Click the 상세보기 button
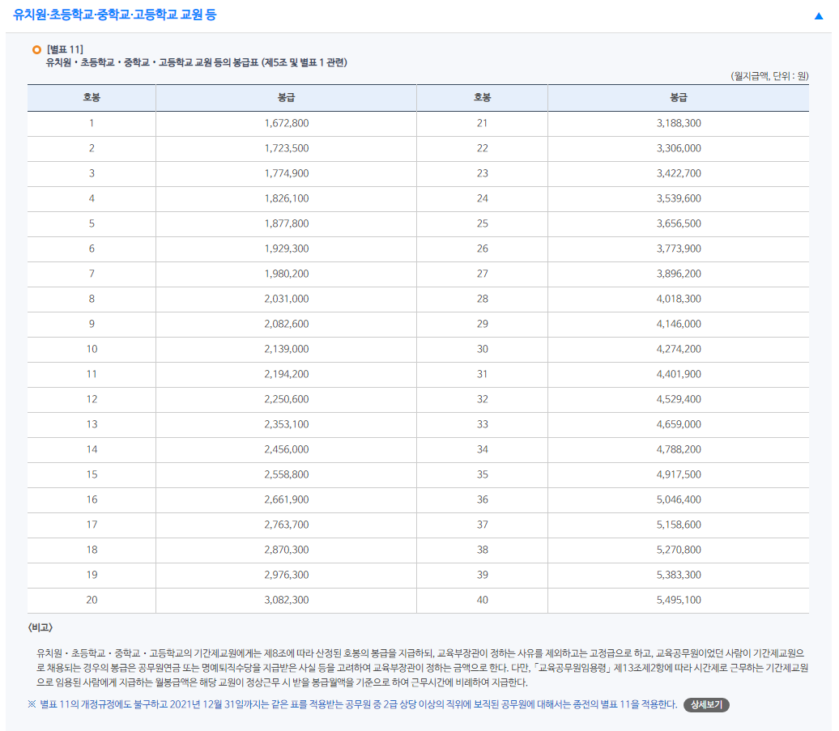 click(x=706, y=705)
